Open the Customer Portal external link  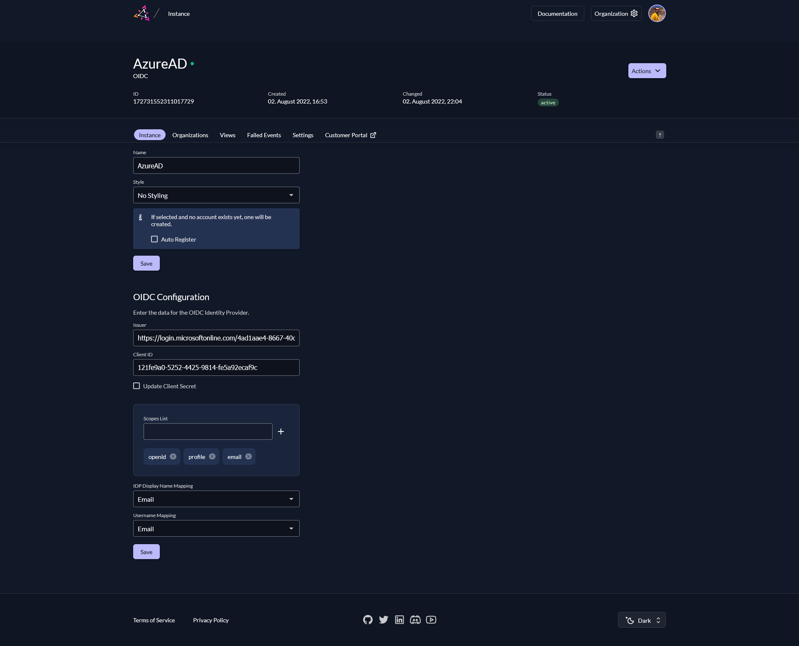(350, 134)
